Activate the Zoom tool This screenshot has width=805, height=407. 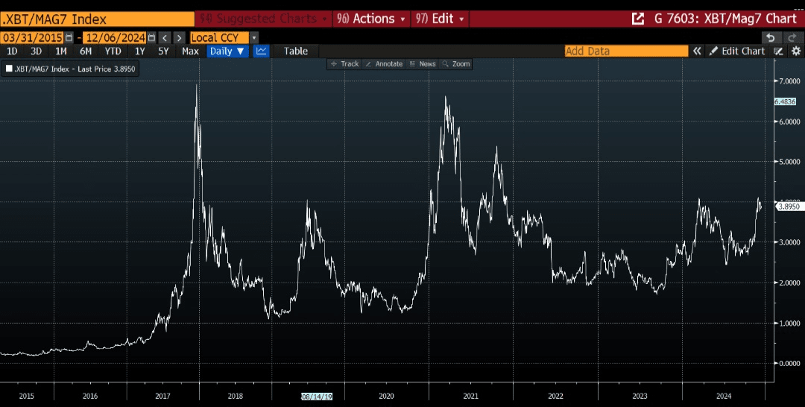pyautogui.click(x=456, y=64)
